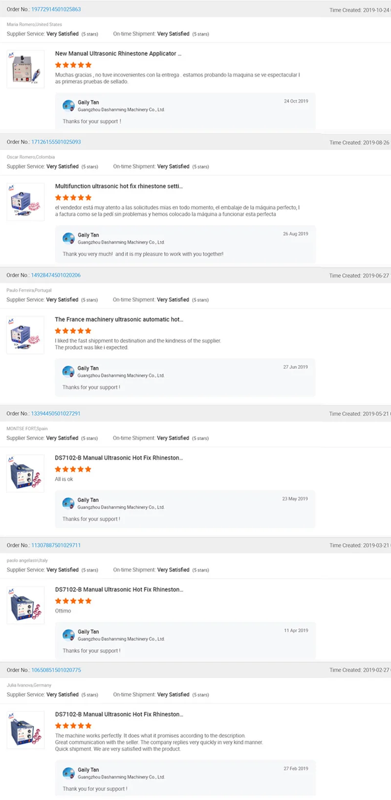Open order number 10650851501020775 link
The image size is (391, 800).
point(56,669)
